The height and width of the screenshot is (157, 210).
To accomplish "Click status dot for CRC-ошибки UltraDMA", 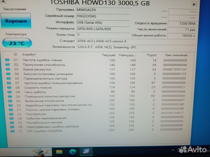I will point(13,131).
